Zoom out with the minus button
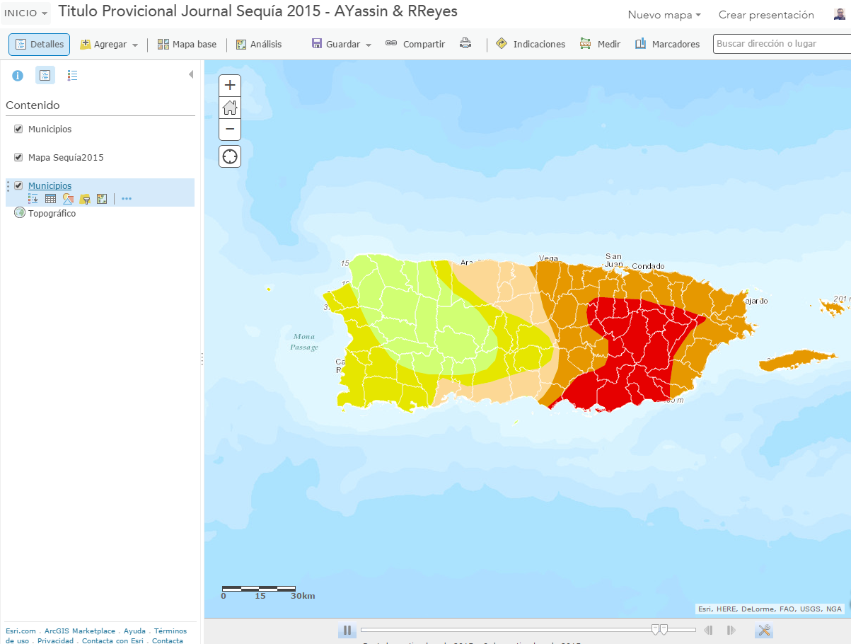Viewport: 851px width, 644px height. pyautogui.click(x=230, y=130)
